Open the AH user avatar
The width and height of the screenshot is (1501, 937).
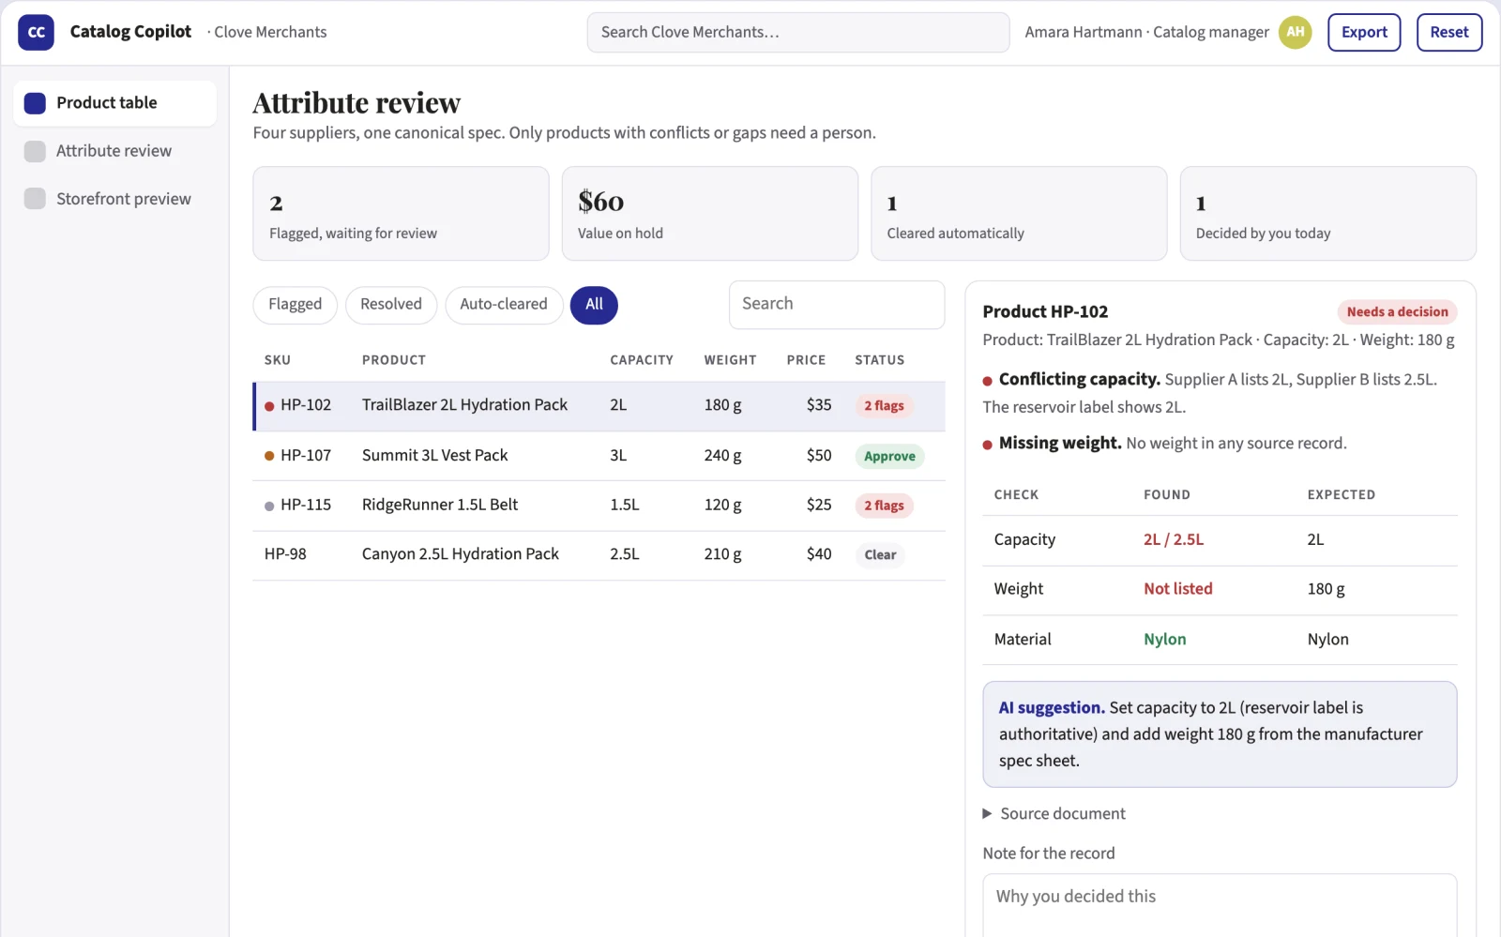1295,32
